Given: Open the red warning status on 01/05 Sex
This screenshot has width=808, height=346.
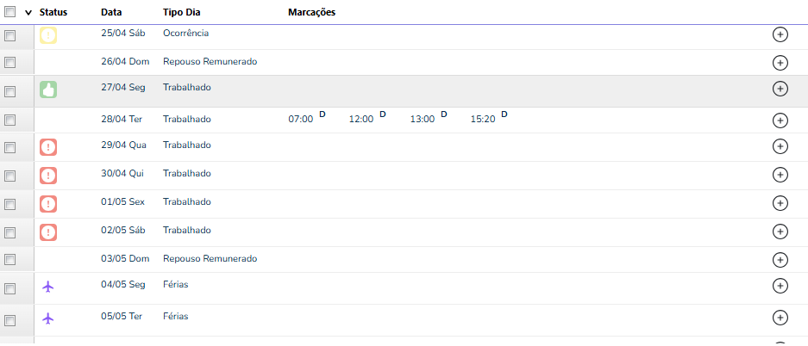Looking at the screenshot, I should click(x=48, y=204).
